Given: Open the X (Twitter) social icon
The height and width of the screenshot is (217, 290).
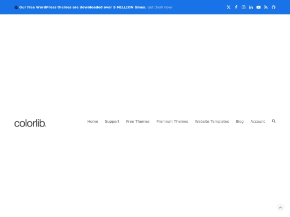Looking at the screenshot, I should [x=229, y=7].
